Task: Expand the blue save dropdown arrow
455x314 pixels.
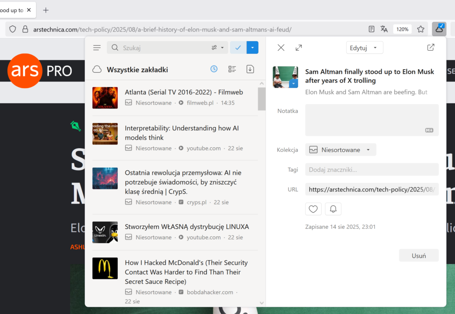Action: (252, 47)
